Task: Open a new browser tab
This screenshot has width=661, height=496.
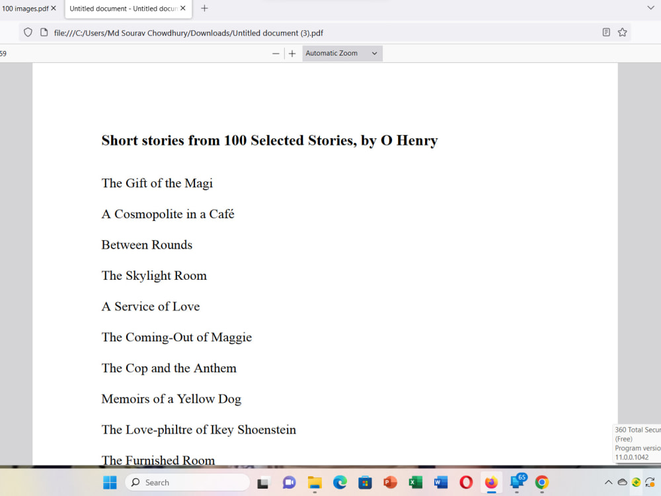Action: (204, 8)
